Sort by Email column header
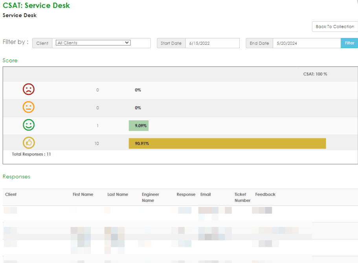 click(206, 194)
